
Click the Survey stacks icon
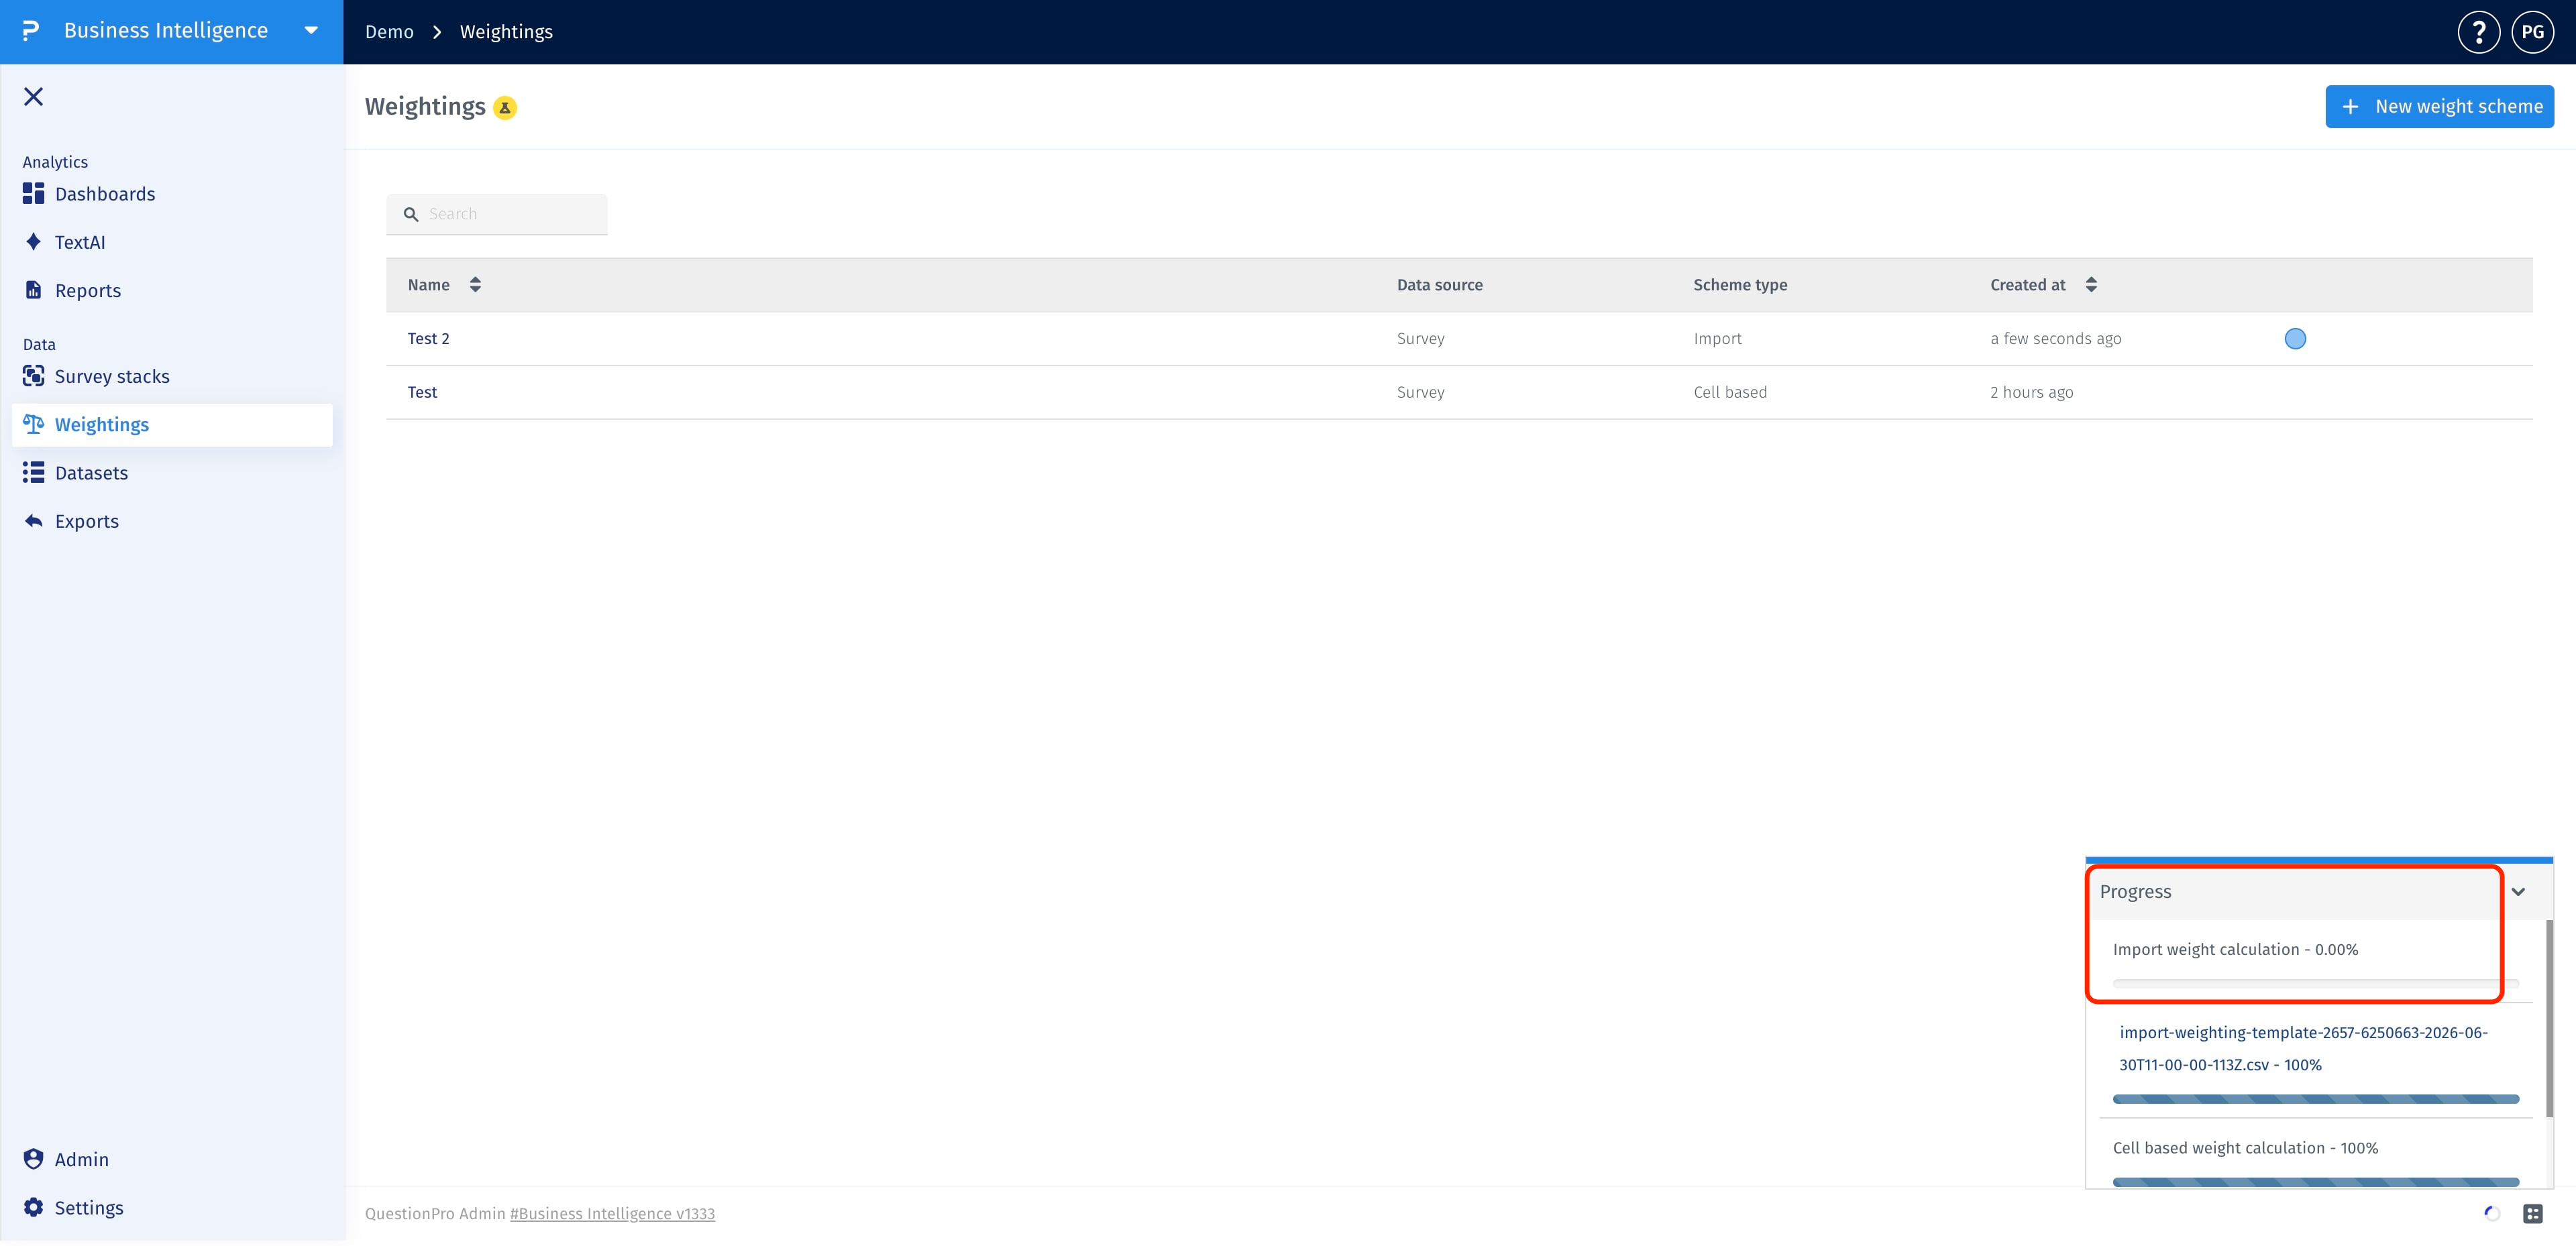[x=33, y=376]
